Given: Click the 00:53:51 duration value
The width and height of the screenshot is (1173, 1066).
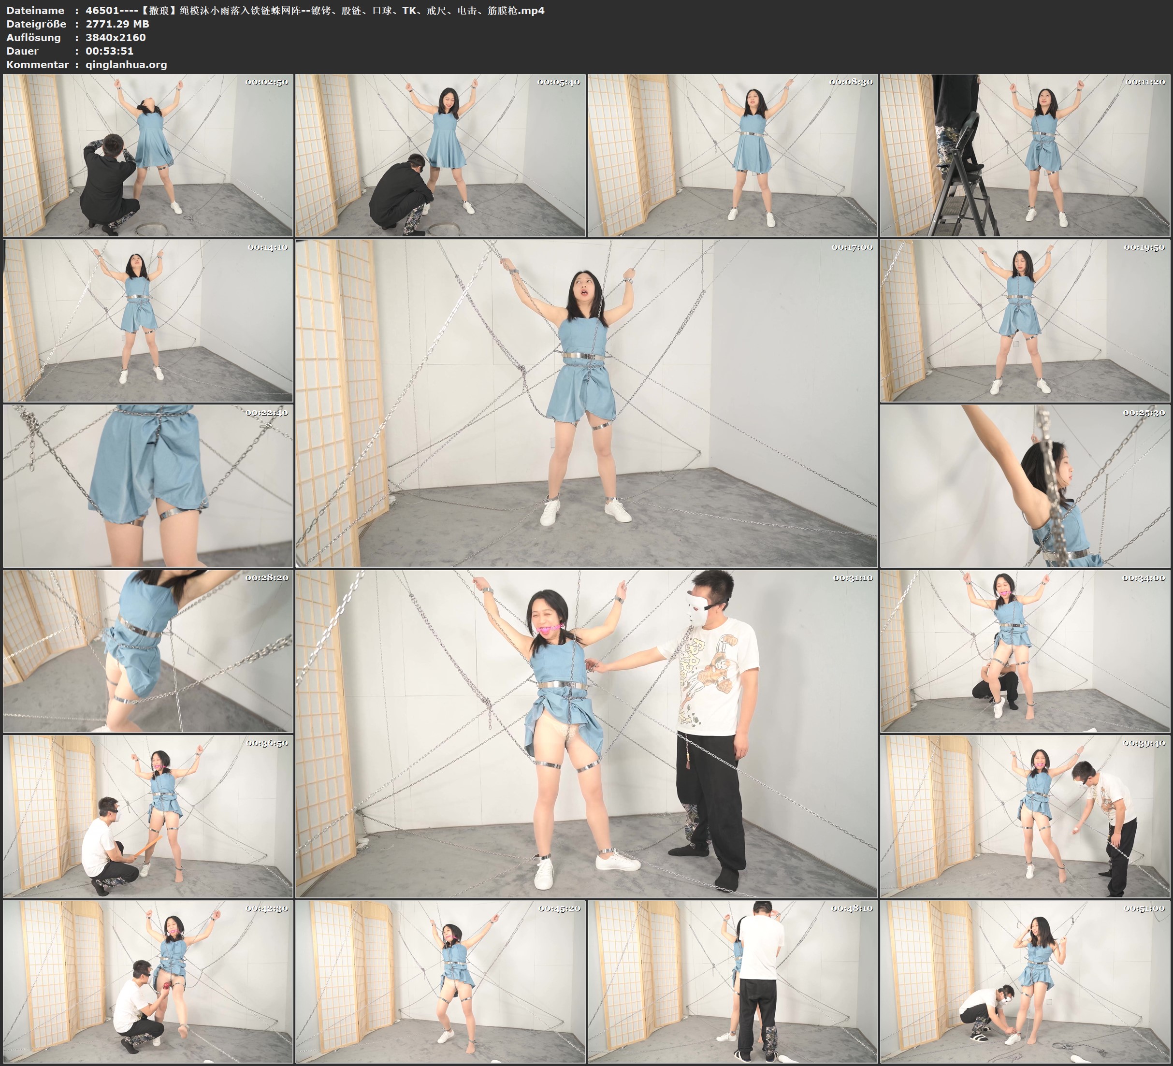Looking at the screenshot, I should (109, 51).
